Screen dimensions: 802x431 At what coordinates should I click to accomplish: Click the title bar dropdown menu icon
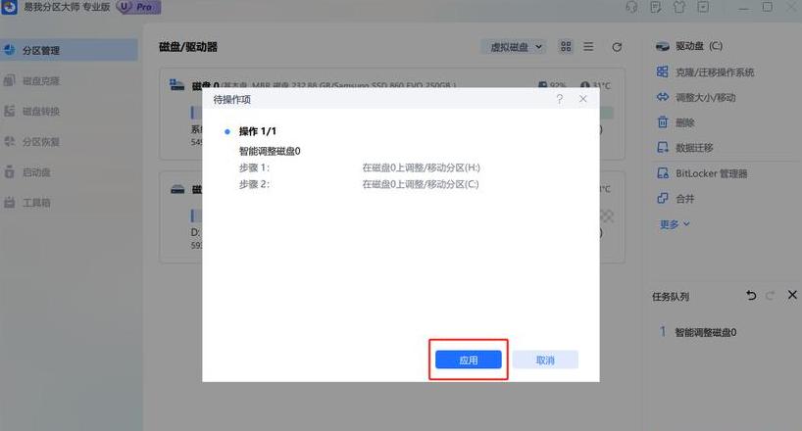[703, 7]
